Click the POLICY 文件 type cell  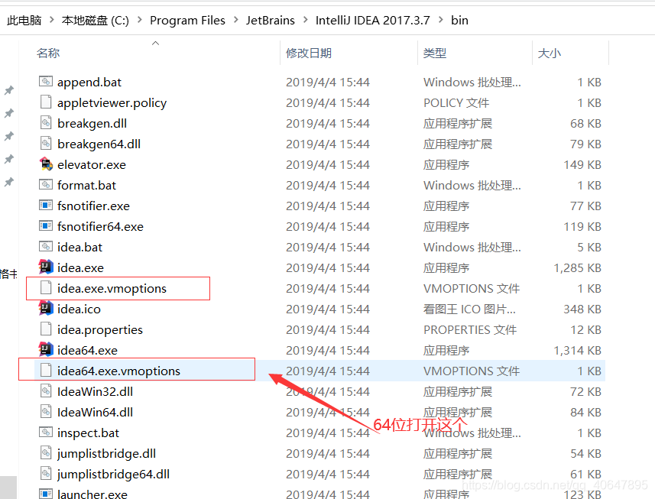[x=456, y=102]
